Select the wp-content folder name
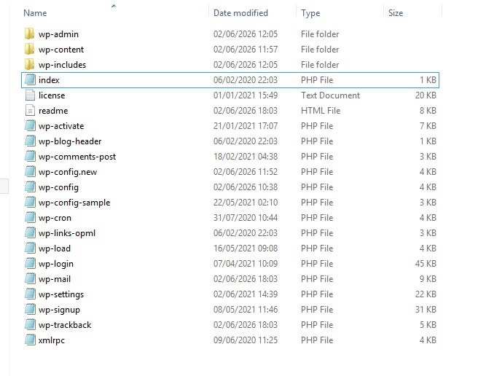The height and width of the screenshot is (376, 486). (x=61, y=50)
